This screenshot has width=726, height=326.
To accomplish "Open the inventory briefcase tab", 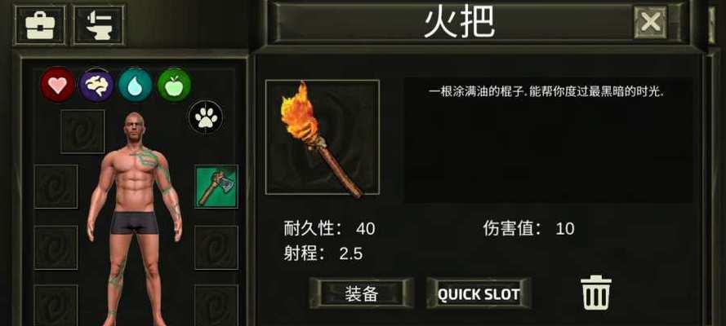I will (x=40, y=25).
